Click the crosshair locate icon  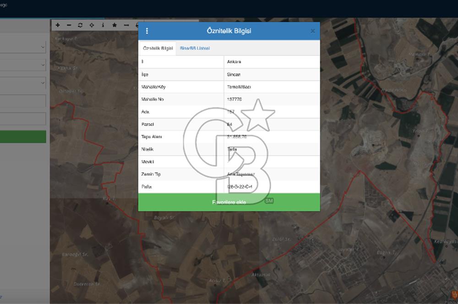coord(92,25)
